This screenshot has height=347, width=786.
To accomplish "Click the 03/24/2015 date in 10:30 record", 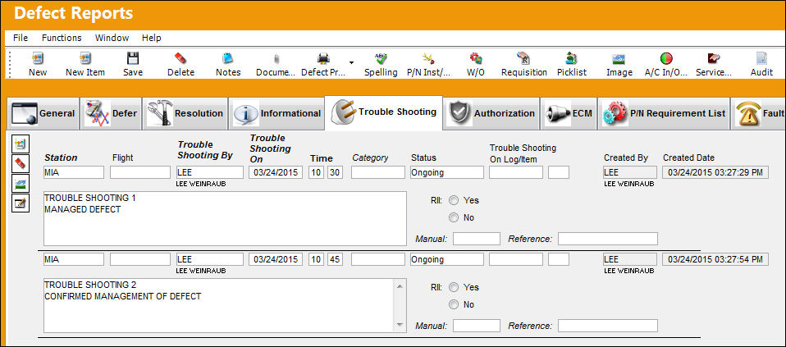I will click(276, 172).
